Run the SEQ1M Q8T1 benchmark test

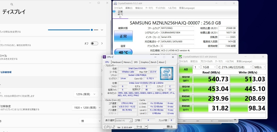(186, 79)
